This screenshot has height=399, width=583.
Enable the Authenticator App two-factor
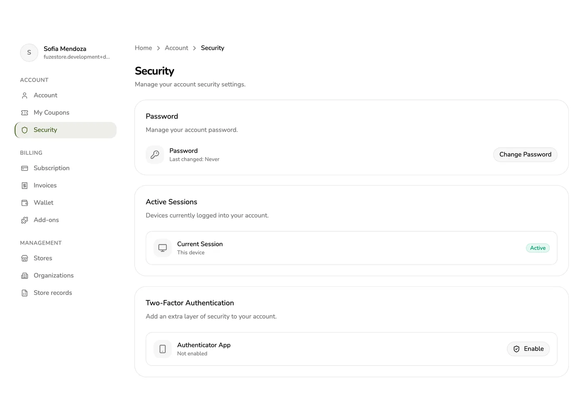528,349
